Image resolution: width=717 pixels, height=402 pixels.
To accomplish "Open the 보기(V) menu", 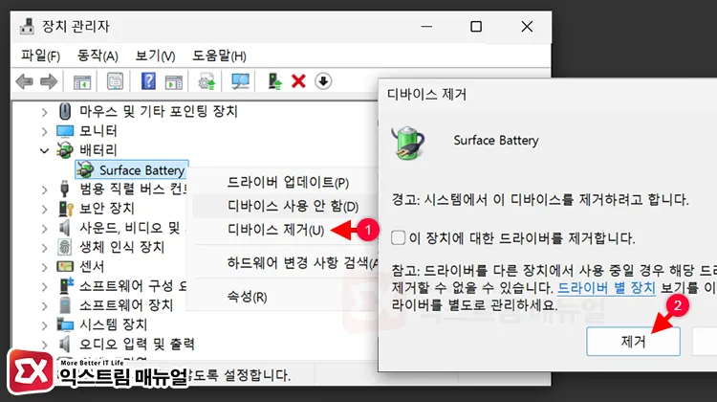I will [x=155, y=56].
